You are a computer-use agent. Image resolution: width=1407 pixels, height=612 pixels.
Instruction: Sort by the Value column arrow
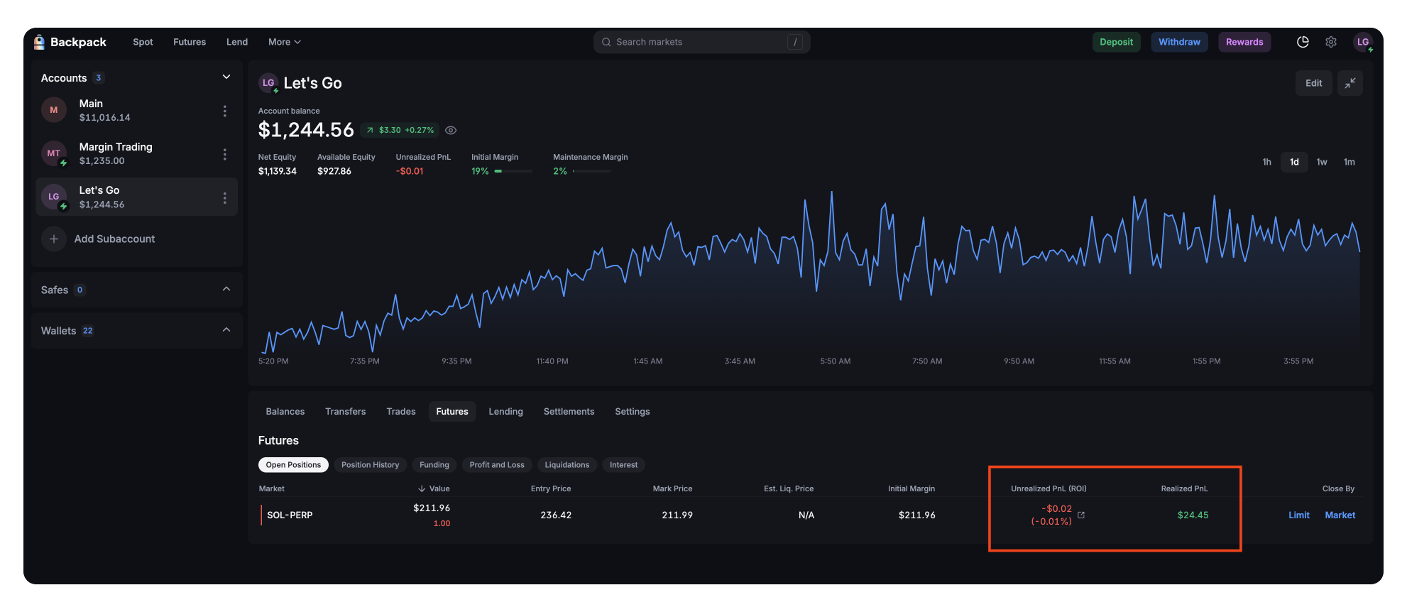(422, 488)
